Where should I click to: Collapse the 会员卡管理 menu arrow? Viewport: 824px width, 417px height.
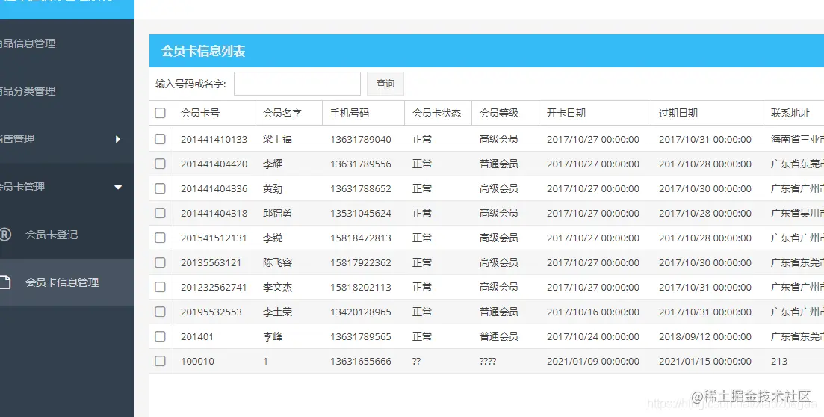[118, 188]
